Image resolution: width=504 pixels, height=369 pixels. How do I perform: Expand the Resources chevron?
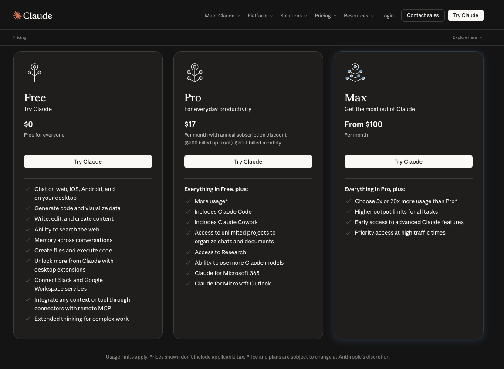coord(372,16)
